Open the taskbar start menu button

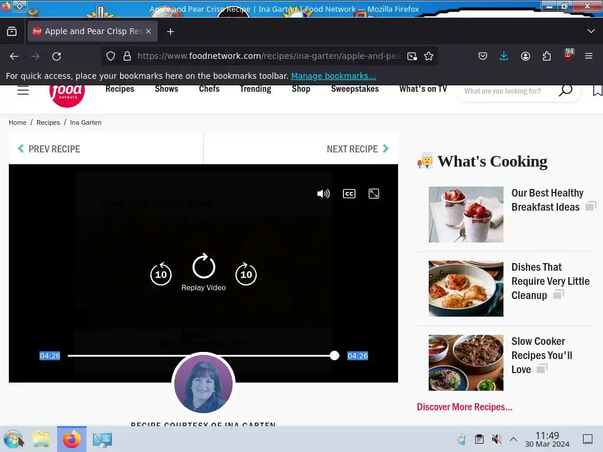pyautogui.click(x=14, y=439)
